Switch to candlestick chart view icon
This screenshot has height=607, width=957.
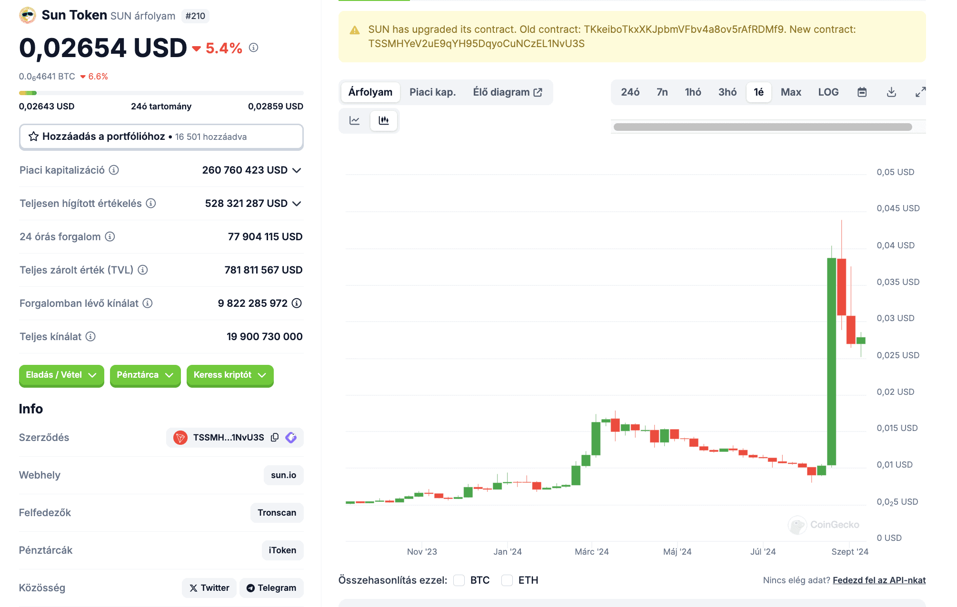click(x=384, y=120)
